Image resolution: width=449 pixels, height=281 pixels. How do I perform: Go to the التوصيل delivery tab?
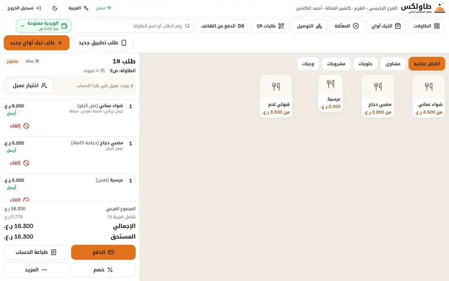coord(309,26)
